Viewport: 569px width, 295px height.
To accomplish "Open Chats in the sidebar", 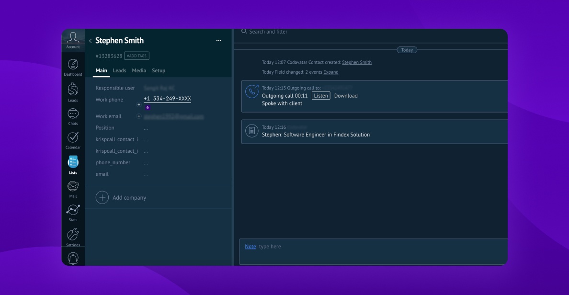I will [73, 115].
